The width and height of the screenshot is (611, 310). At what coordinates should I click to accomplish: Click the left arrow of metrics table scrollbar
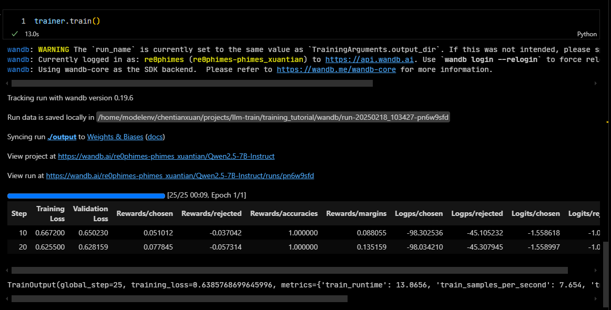[7, 270]
